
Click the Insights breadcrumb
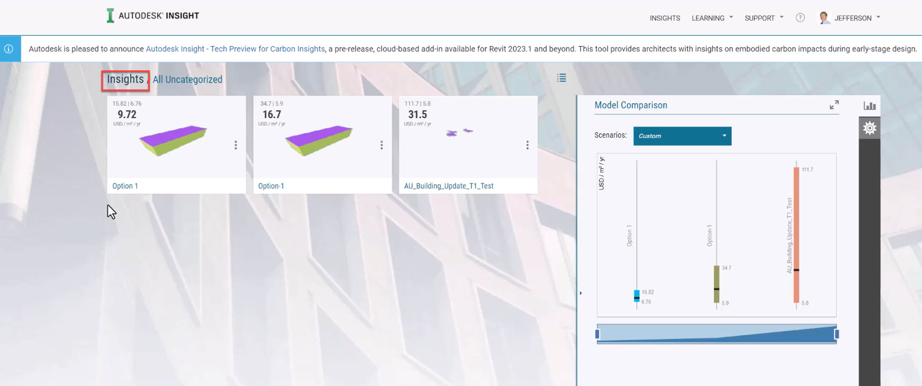click(125, 79)
